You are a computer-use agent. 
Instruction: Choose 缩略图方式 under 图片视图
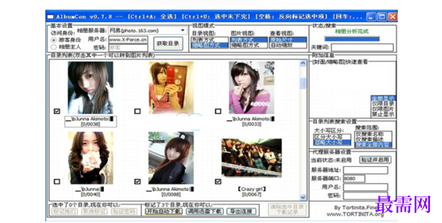point(249,45)
